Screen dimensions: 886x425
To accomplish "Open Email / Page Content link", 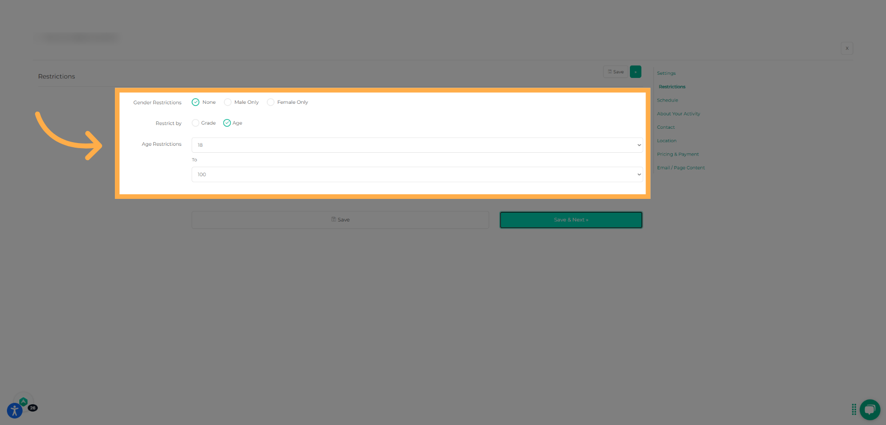I will (x=681, y=168).
